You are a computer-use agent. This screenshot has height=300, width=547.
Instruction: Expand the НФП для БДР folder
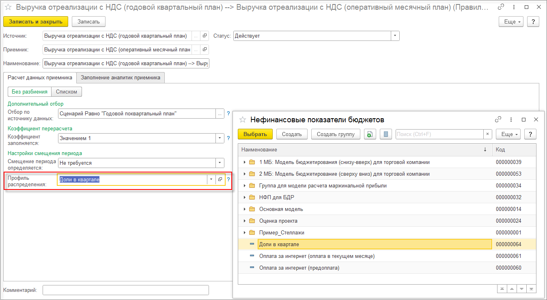pyautogui.click(x=244, y=198)
